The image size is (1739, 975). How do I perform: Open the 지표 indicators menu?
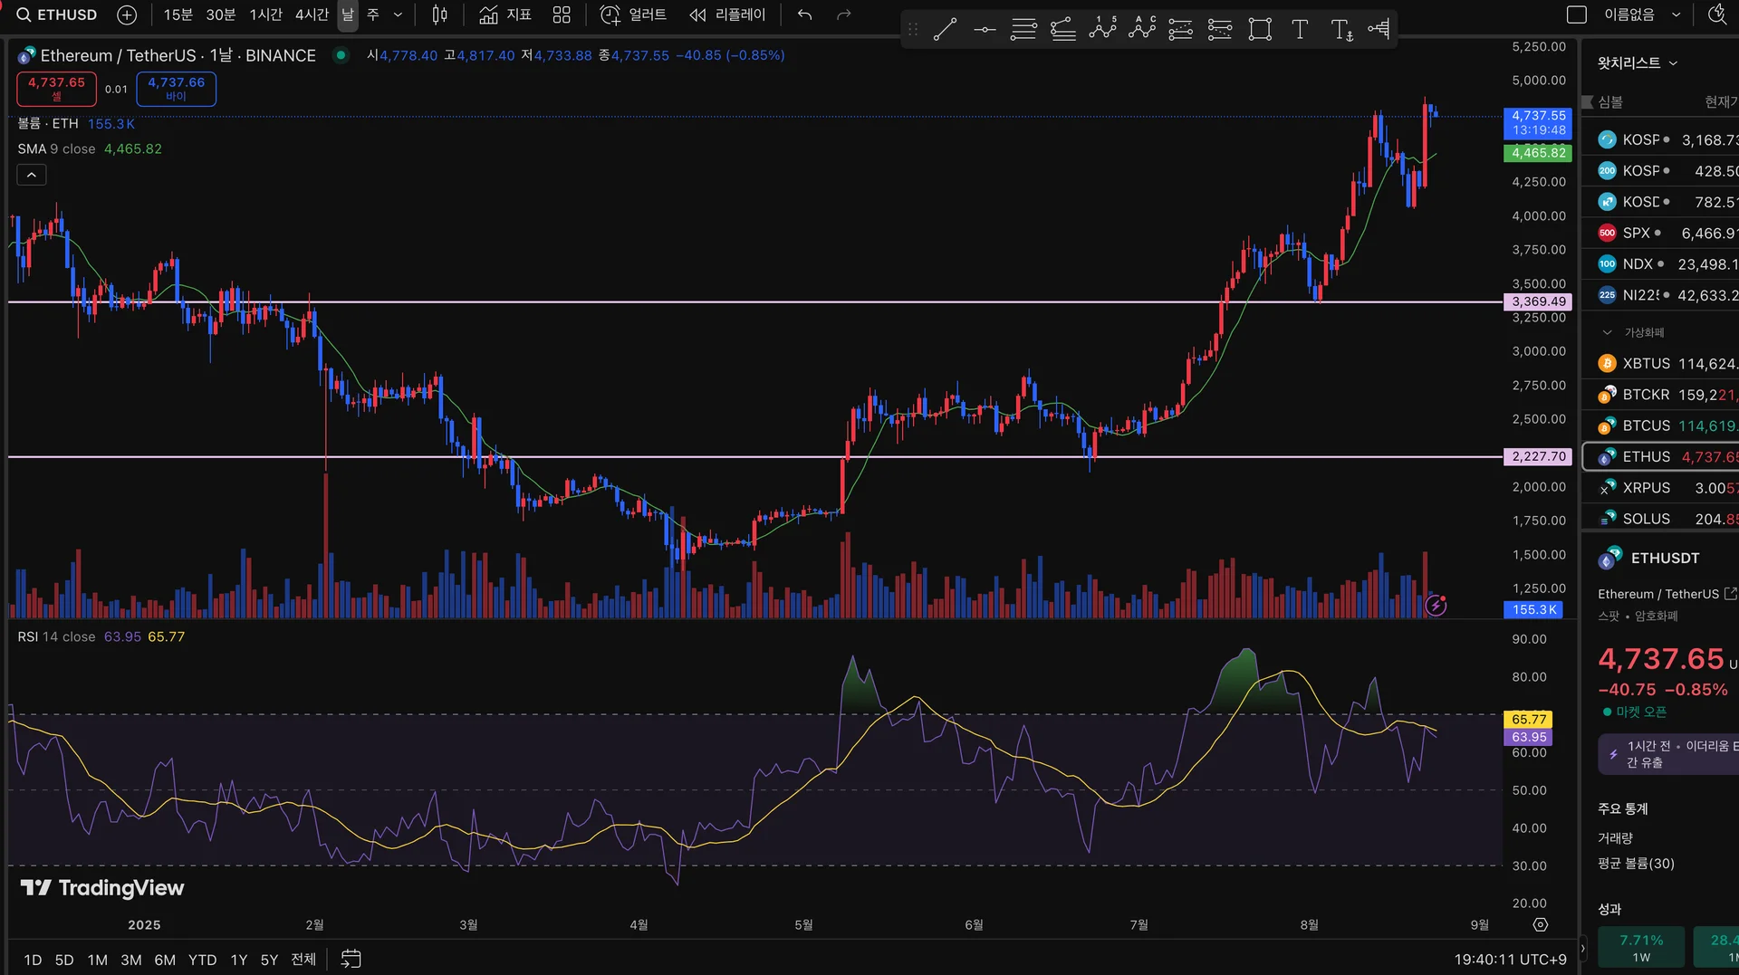pyautogui.click(x=504, y=14)
